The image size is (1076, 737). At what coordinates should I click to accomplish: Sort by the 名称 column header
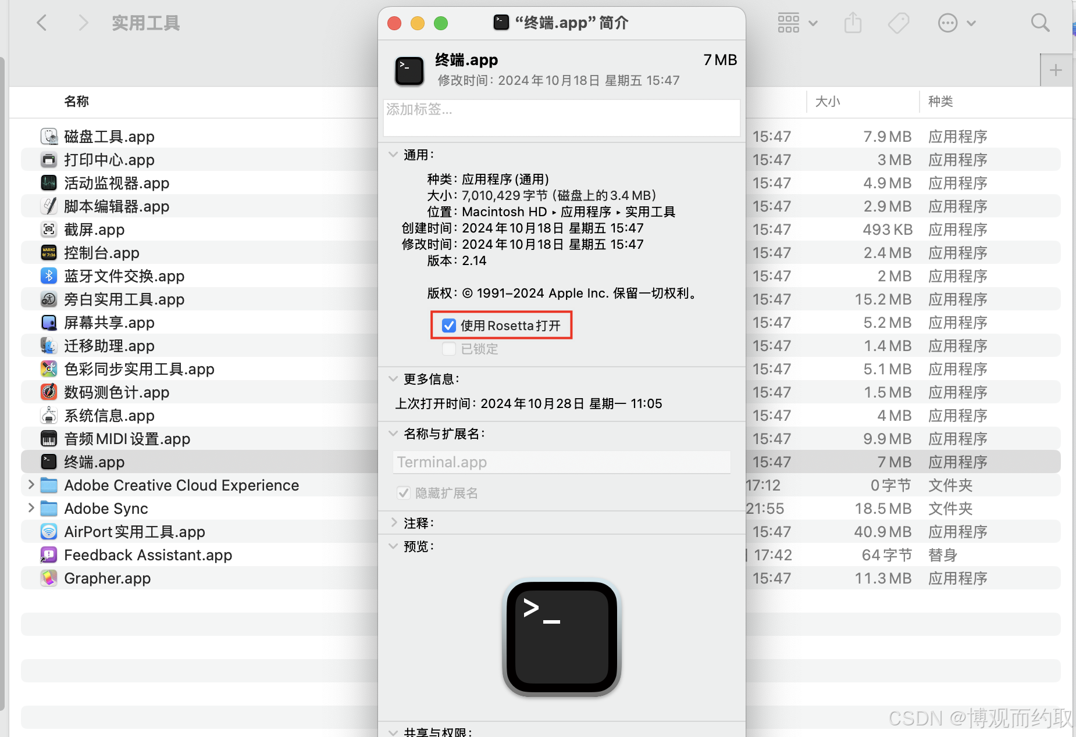click(76, 101)
